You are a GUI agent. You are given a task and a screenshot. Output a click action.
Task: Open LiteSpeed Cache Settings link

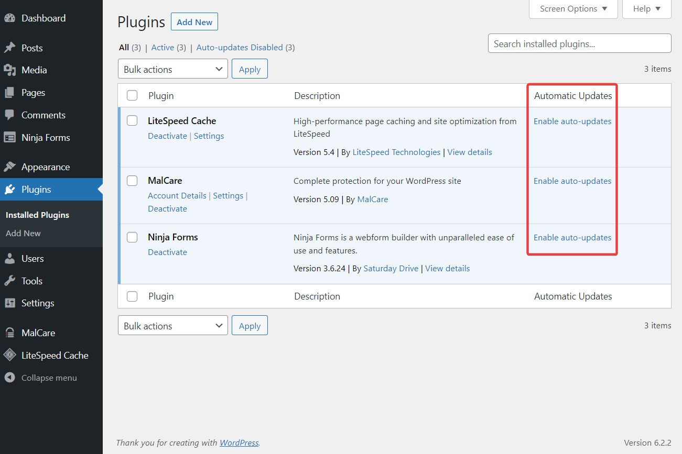209,136
